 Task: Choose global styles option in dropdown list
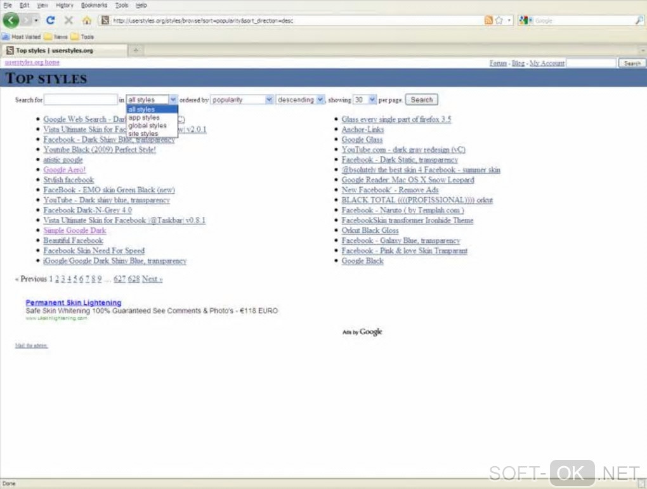152,126
